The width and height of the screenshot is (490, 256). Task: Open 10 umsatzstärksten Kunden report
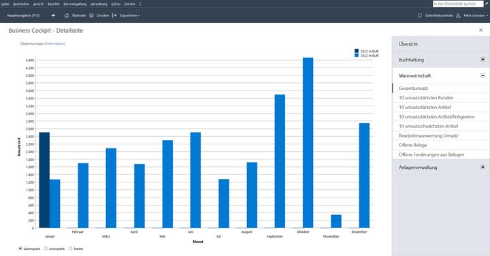point(426,97)
